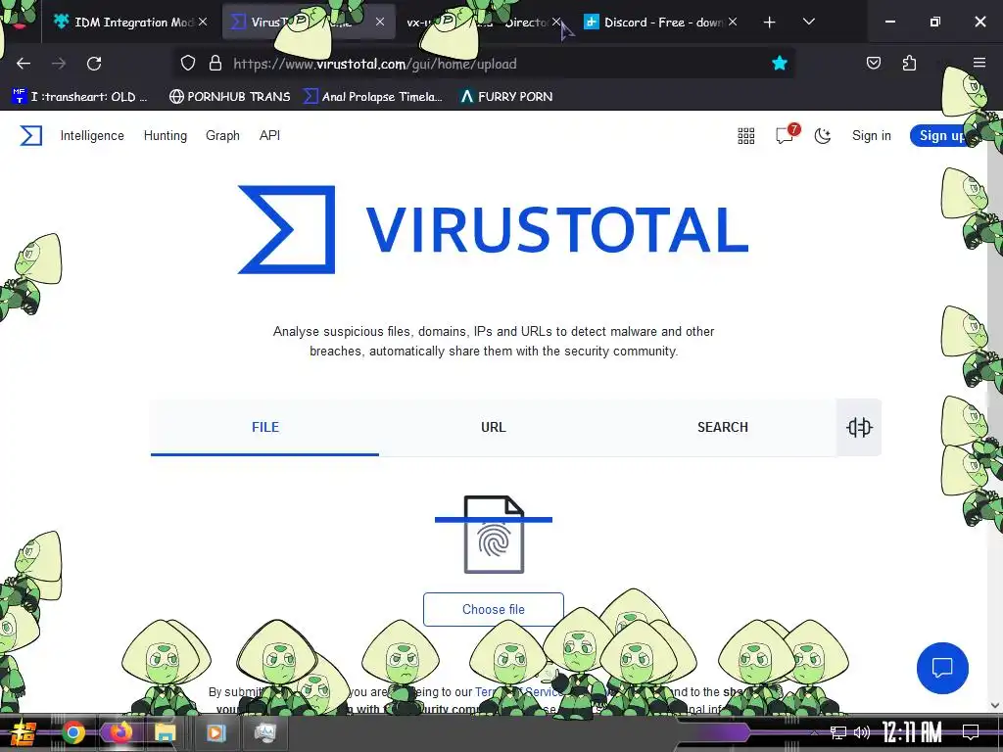
Task: Launch Chrome from the taskbar
Action: tap(73, 732)
